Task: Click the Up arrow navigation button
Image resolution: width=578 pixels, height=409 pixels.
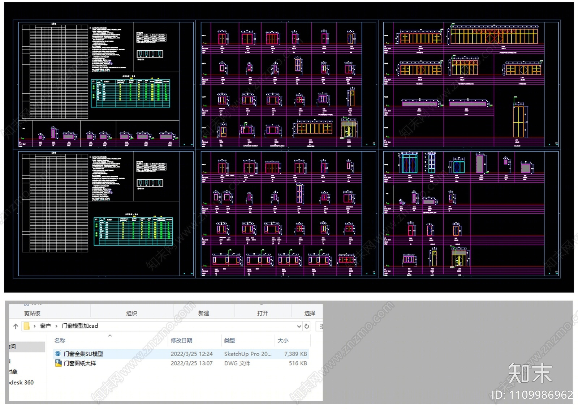Action: tap(16, 326)
